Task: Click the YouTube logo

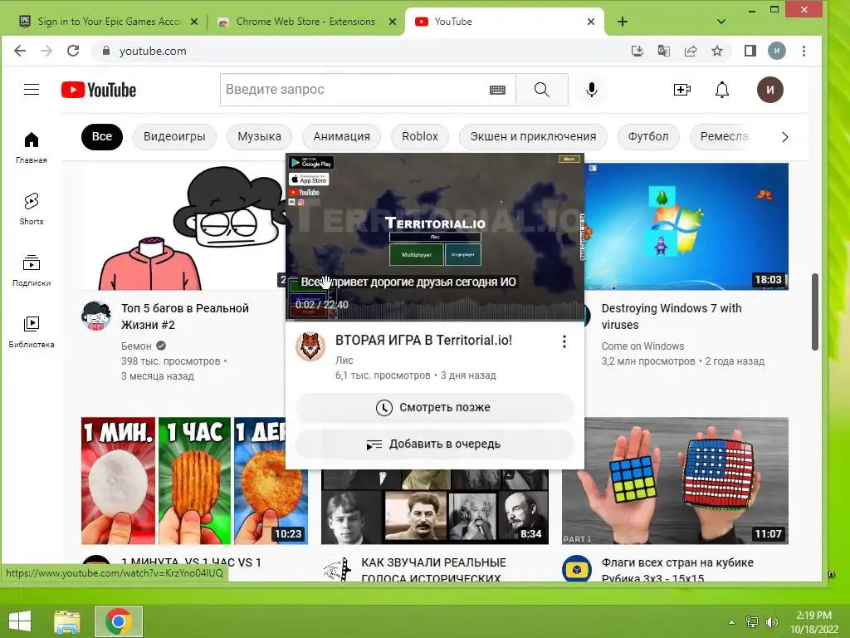Action: point(99,90)
